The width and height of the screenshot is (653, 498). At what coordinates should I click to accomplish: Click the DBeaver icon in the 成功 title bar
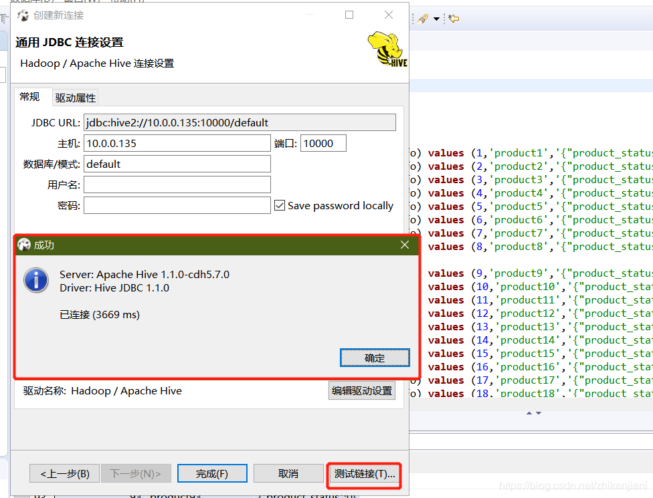pos(24,245)
